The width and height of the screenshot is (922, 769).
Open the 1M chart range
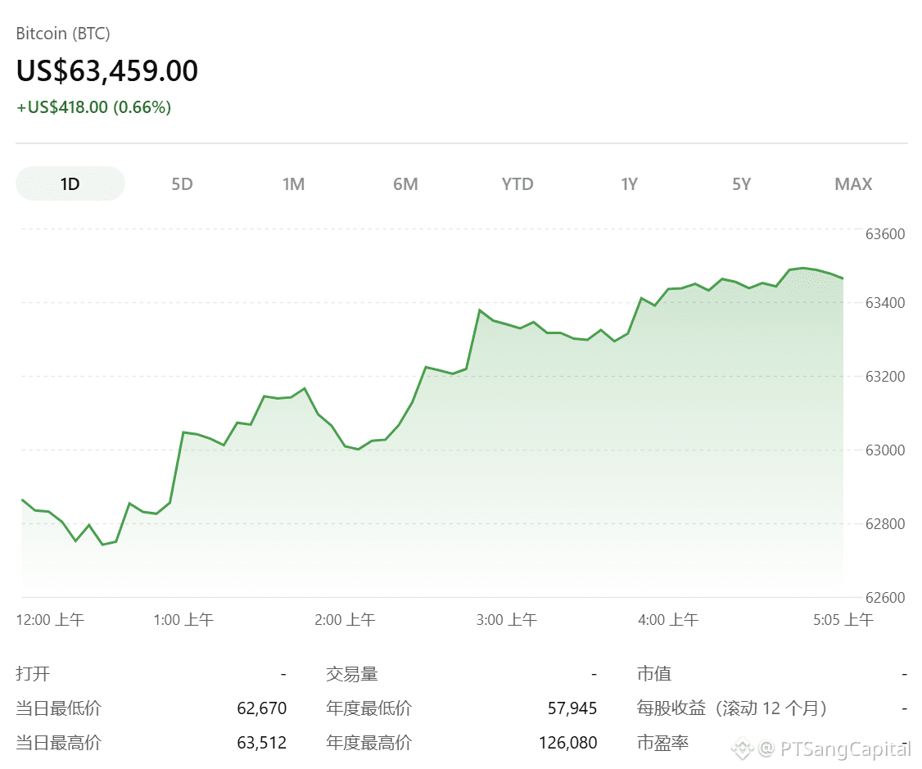click(293, 184)
